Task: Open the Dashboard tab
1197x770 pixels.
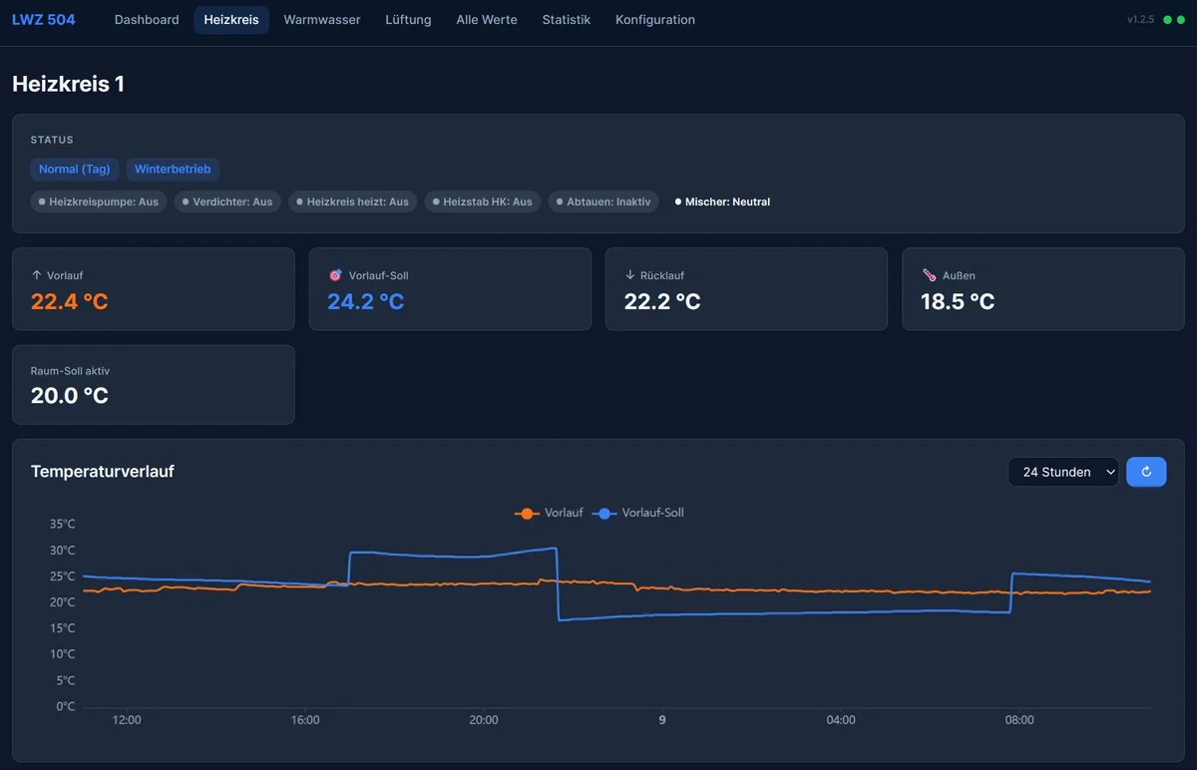Action: (147, 20)
